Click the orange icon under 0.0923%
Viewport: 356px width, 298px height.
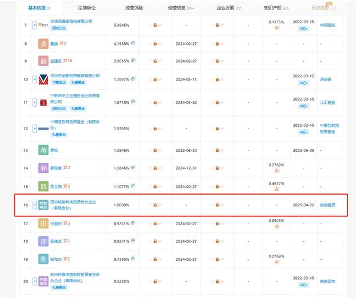pos(276,226)
